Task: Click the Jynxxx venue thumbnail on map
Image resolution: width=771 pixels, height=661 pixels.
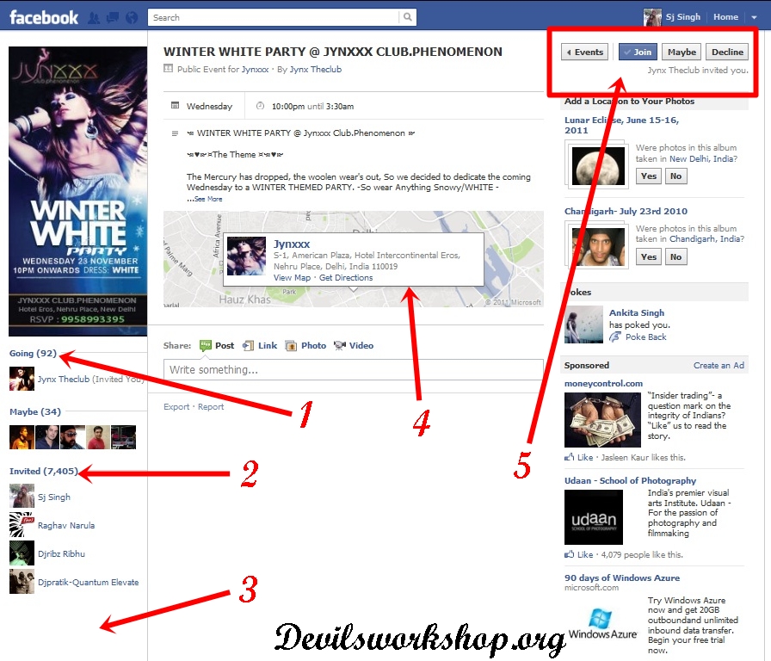Action: pos(246,256)
